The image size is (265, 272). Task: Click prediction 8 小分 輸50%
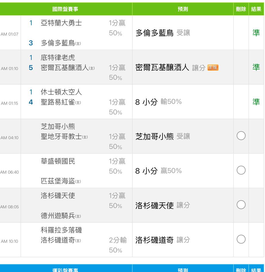pyautogui.click(x=158, y=102)
